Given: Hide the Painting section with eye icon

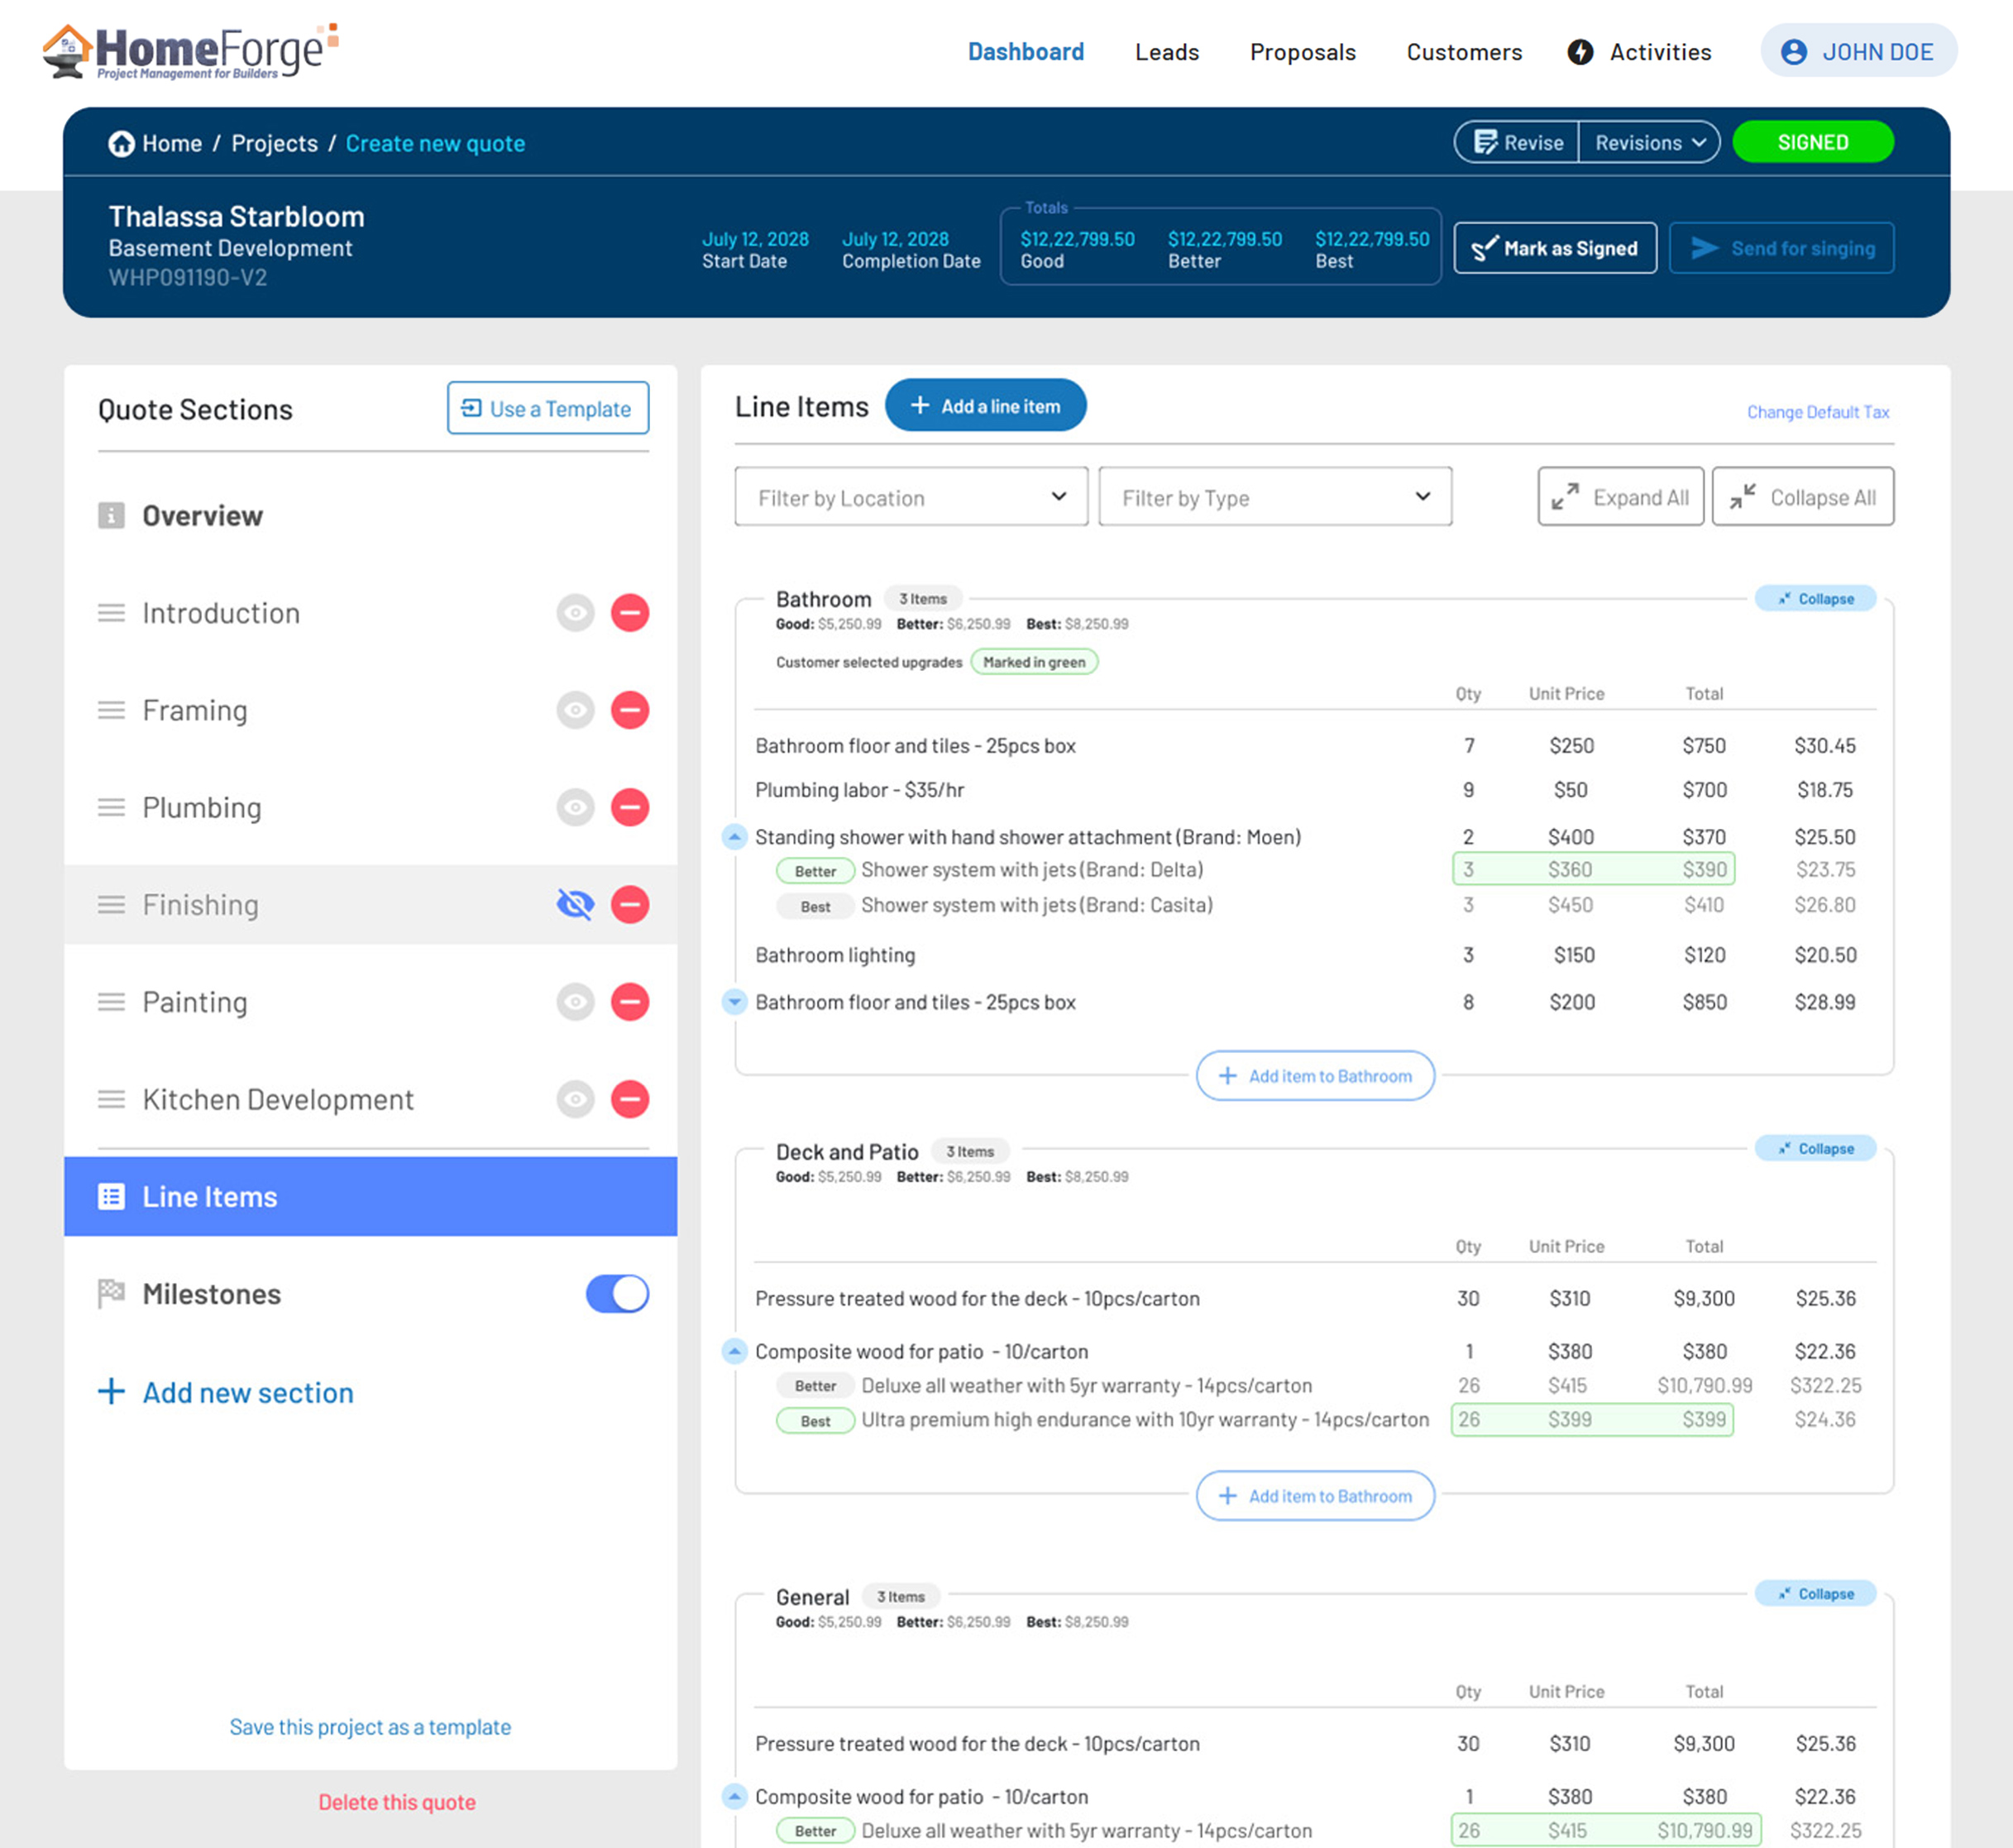Looking at the screenshot, I should click(575, 1002).
